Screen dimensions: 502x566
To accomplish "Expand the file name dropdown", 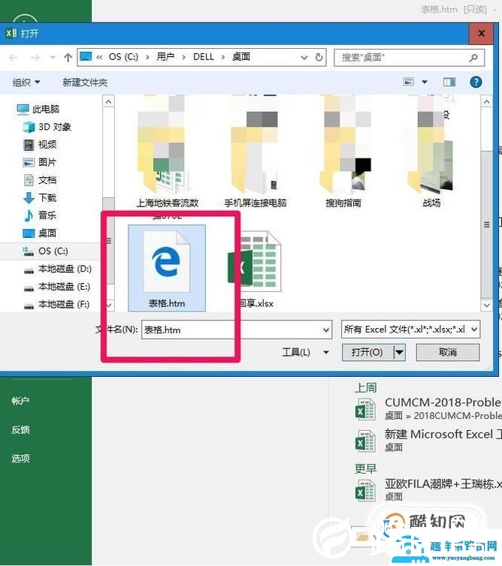I will (x=325, y=330).
